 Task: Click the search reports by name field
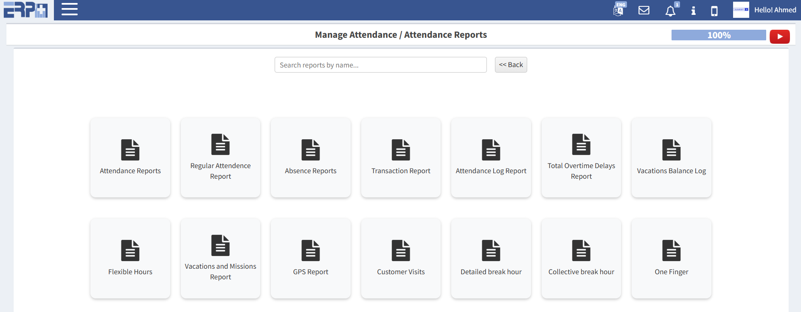tap(380, 65)
